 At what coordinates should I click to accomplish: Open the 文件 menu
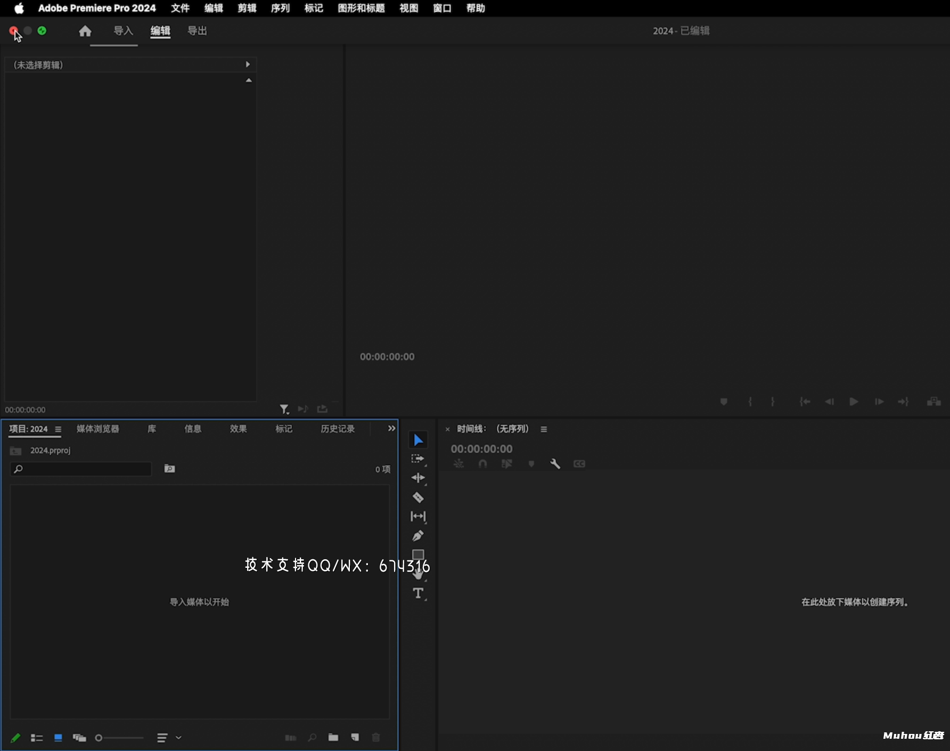click(180, 8)
